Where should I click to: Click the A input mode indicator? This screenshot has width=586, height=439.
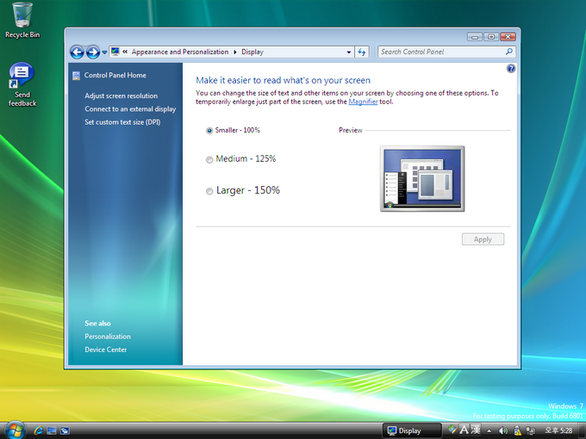(464, 430)
